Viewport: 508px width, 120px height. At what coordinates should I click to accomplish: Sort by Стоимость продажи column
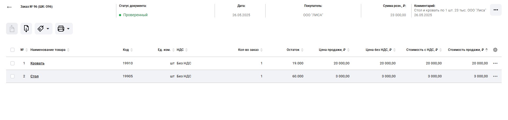(x=467, y=50)
